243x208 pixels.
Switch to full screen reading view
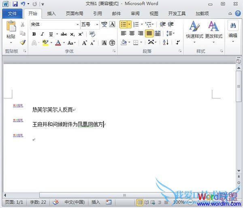(x=147, y=202)
